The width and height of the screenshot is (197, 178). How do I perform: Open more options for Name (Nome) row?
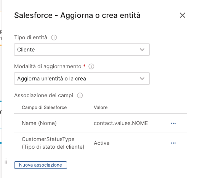tap(173, 123)
